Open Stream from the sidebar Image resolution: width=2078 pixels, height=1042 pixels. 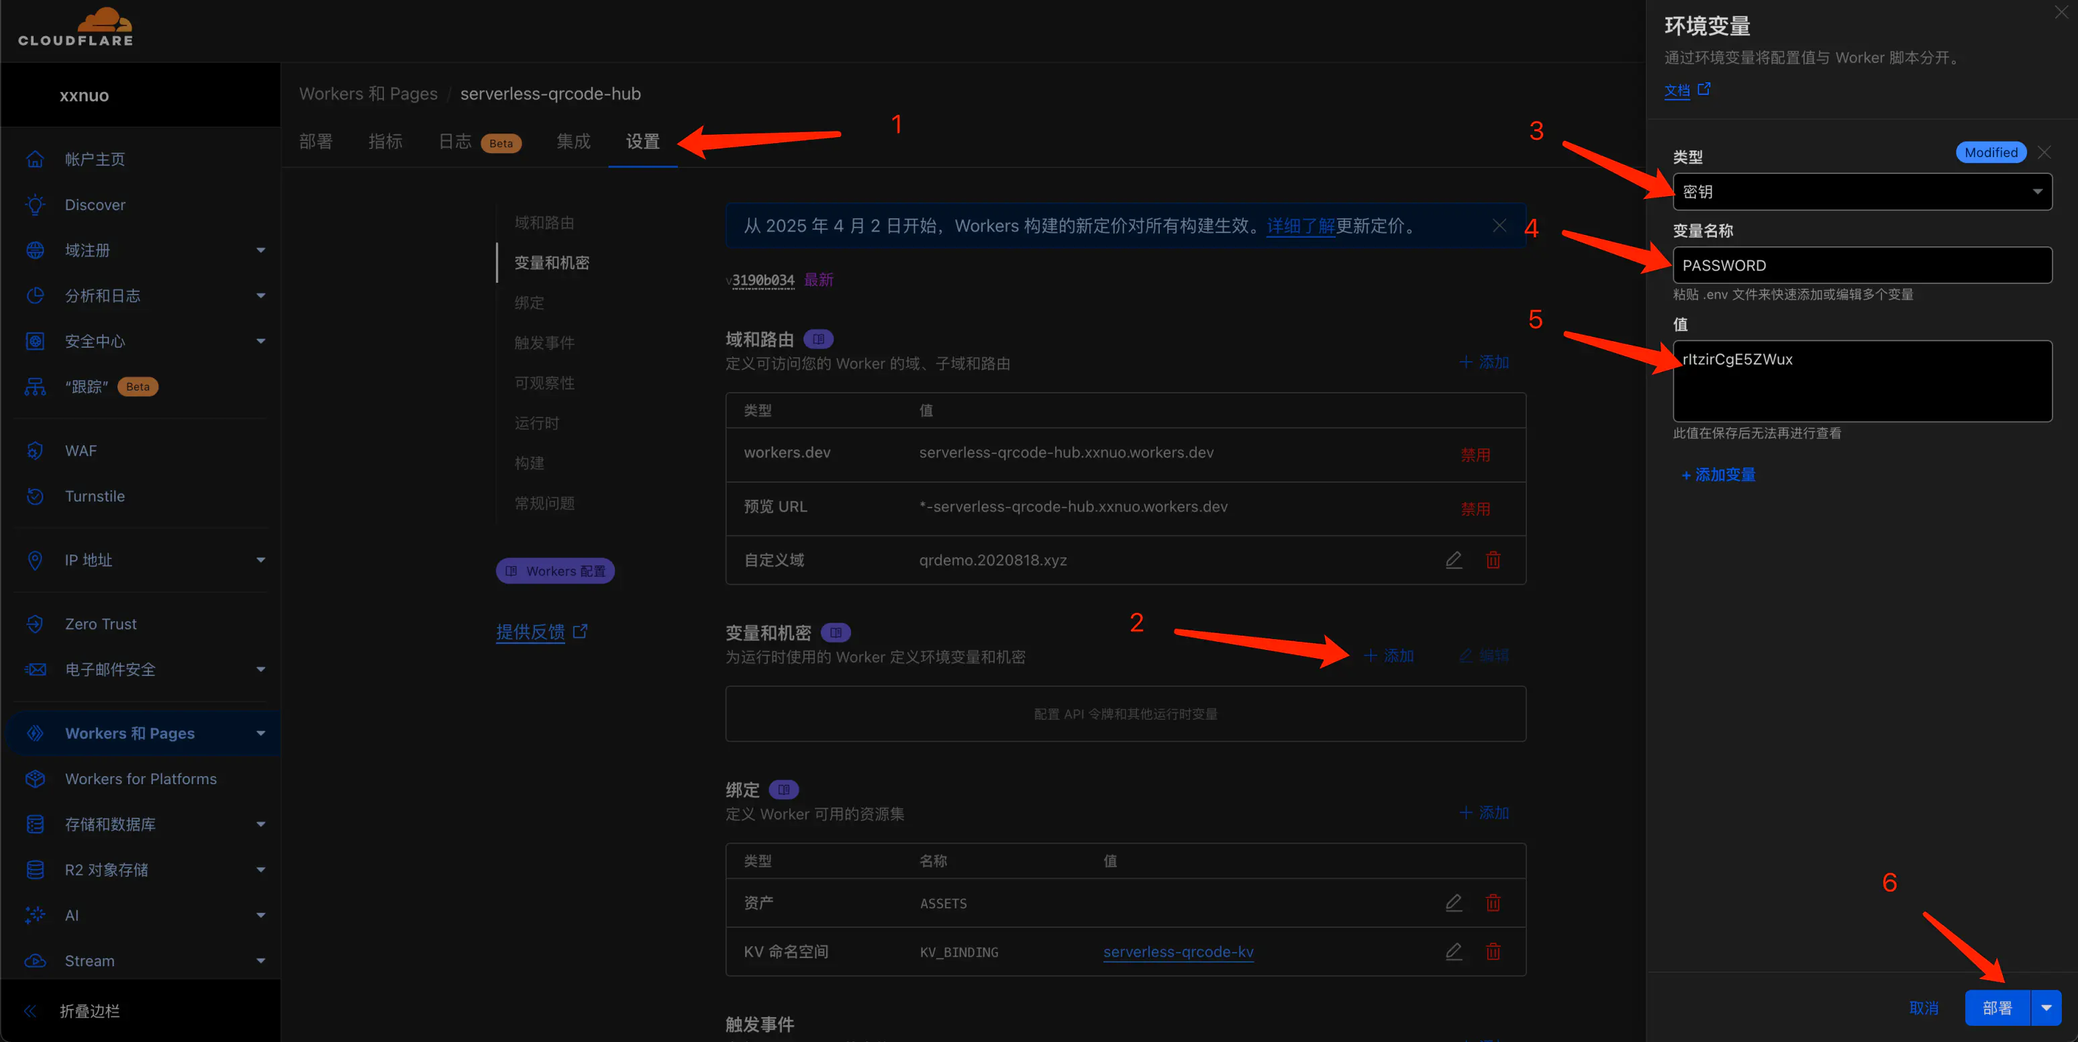pyautogui.click(x=89, y=961)
